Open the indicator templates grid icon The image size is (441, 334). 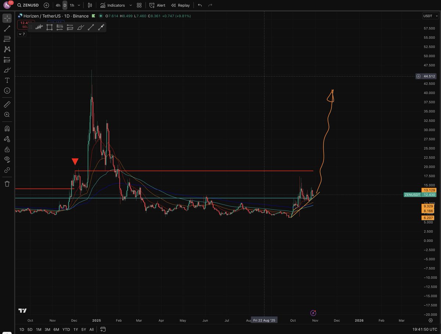click(x=139, y=5)
